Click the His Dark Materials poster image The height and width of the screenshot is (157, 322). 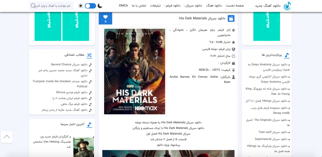click(x=135, y=71)
